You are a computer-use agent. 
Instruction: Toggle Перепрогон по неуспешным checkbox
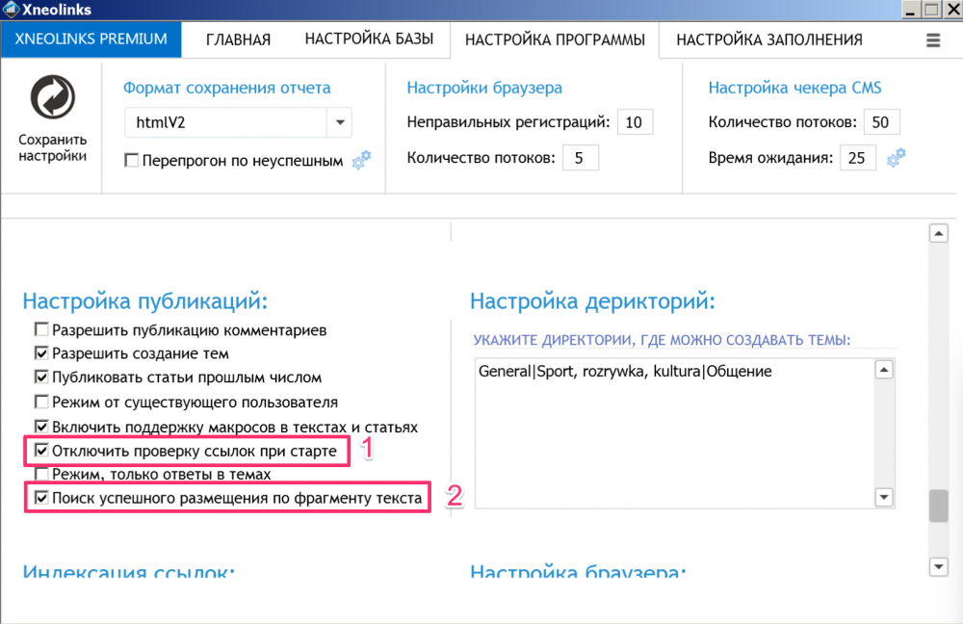click(131, 160)
